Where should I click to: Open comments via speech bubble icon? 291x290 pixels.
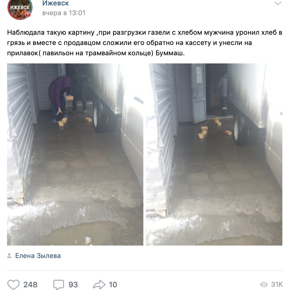(x=59, y=284)
